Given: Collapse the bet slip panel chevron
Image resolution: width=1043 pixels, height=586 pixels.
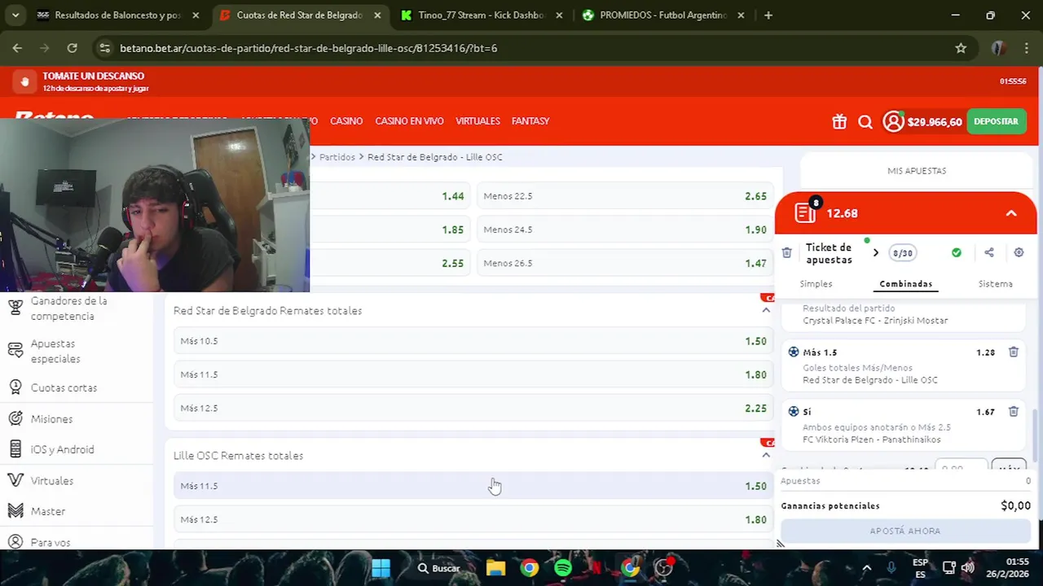Looking at the screenshot, I should point(1011,213).
